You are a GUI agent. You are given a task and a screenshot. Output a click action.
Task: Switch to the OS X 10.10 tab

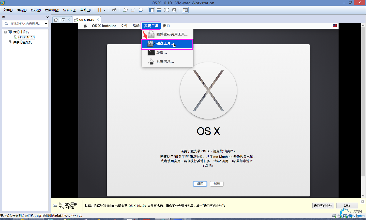pyautogui.click(x=87, y=20)
